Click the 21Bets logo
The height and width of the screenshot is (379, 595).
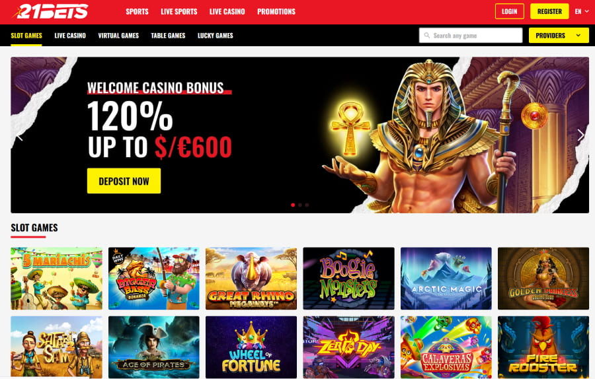50,11
